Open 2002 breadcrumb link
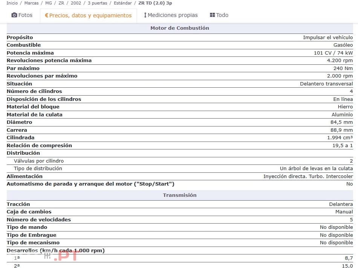 [x=76, y=3]
